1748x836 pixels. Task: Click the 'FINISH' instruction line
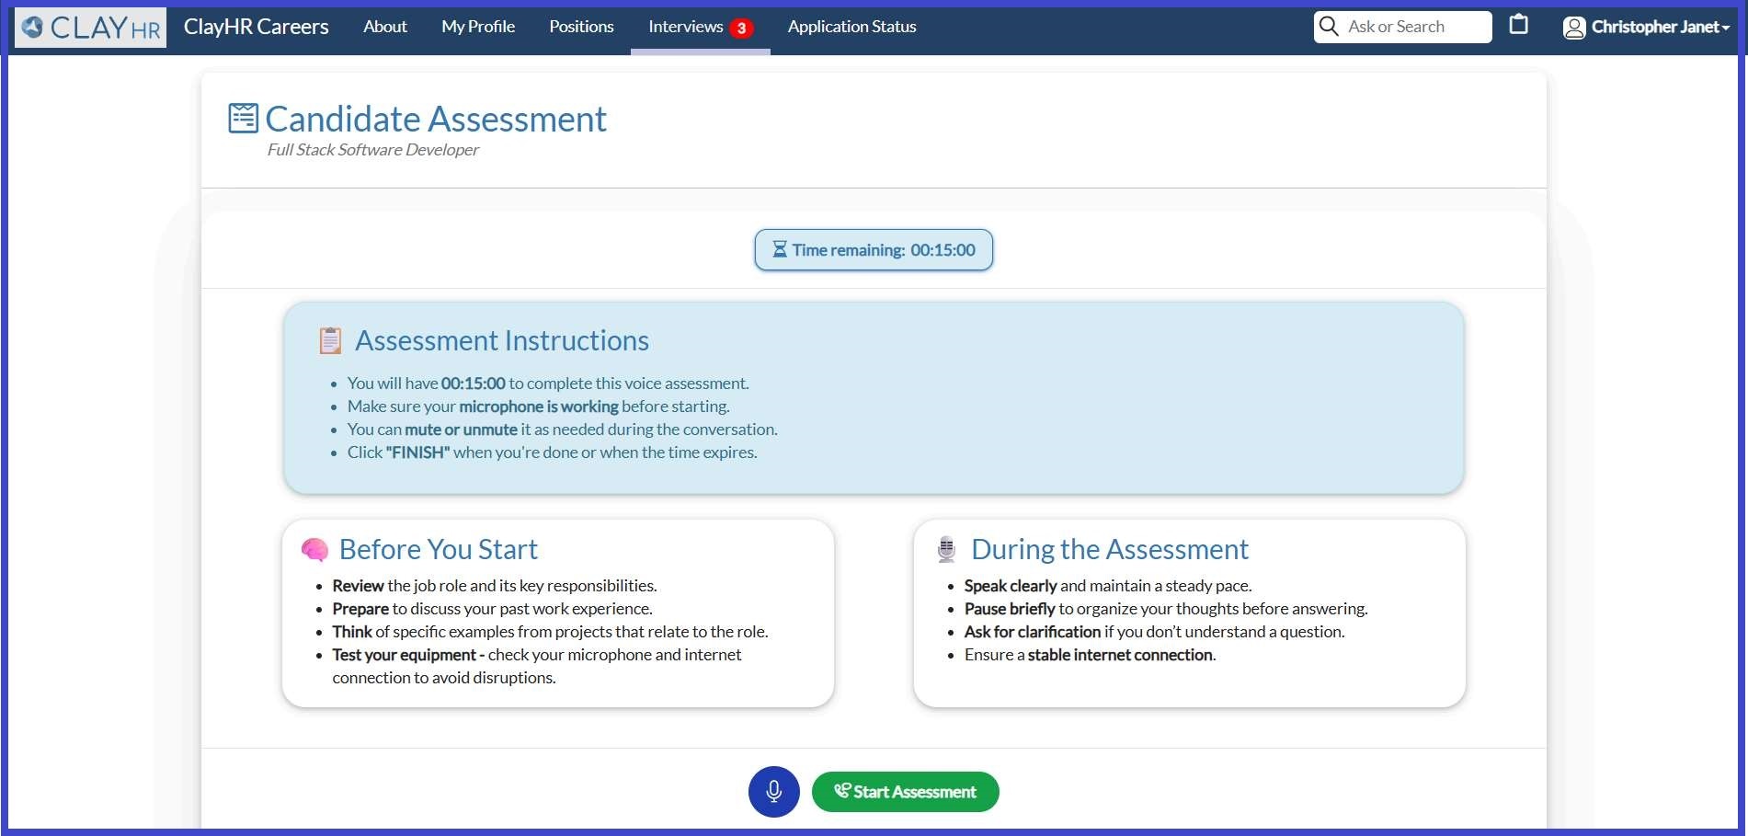tap(552, 452)
